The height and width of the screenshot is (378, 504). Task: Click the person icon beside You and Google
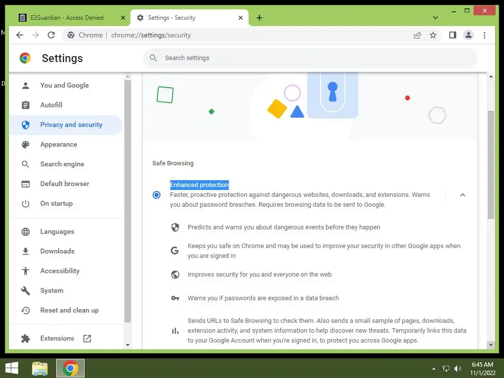pyautogui.click(x=26, y=86)
